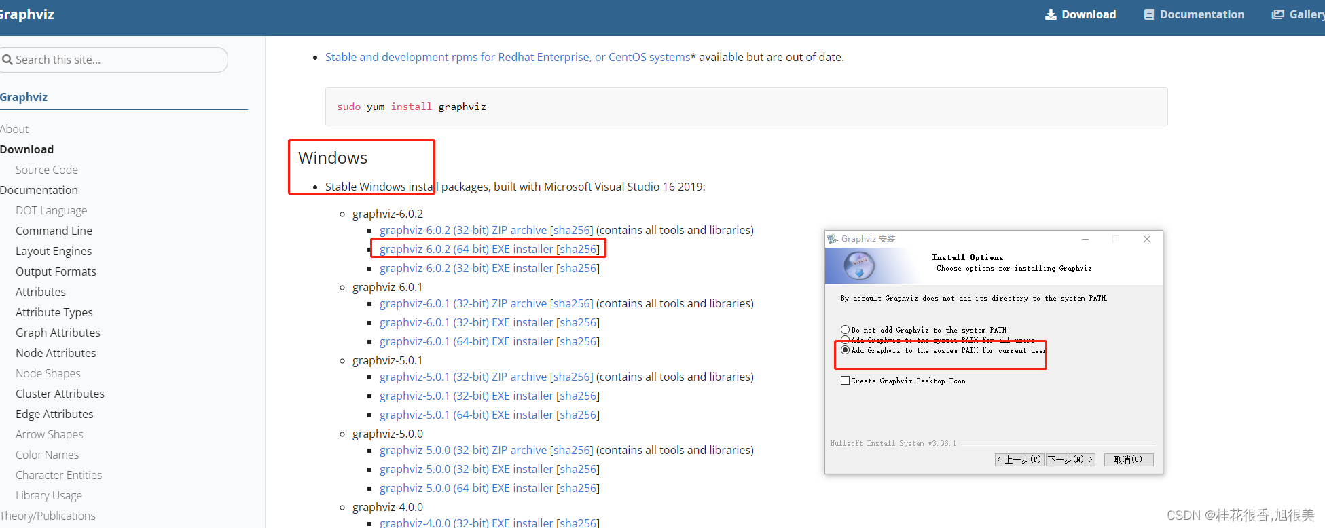This screenshot has width=1325, height=528.
Task: Open sha256 link for 6.0.1 ZIP archive
Action: [x=571, y=303]
